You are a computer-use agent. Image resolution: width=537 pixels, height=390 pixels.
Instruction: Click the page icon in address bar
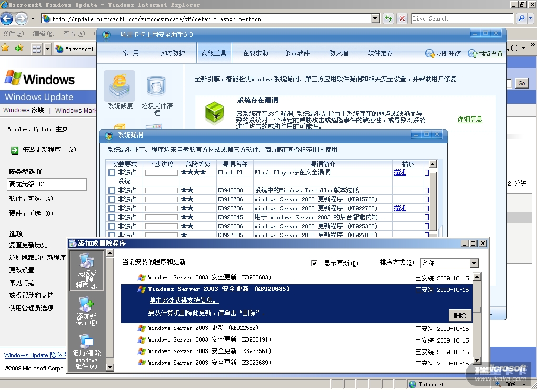(46, 18)
